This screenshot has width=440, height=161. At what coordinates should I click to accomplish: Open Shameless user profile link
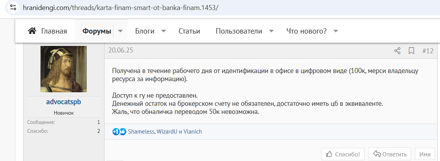pyautogui.click(x=141, y=132)
